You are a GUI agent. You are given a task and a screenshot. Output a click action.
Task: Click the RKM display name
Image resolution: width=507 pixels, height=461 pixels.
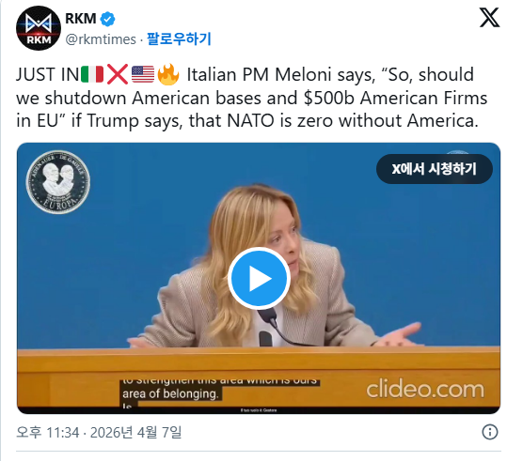[x=81, y=19]
